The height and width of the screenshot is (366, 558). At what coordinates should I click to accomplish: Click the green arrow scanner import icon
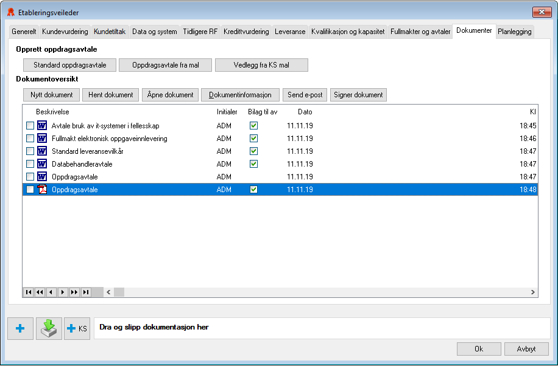[x=49, y=328]
